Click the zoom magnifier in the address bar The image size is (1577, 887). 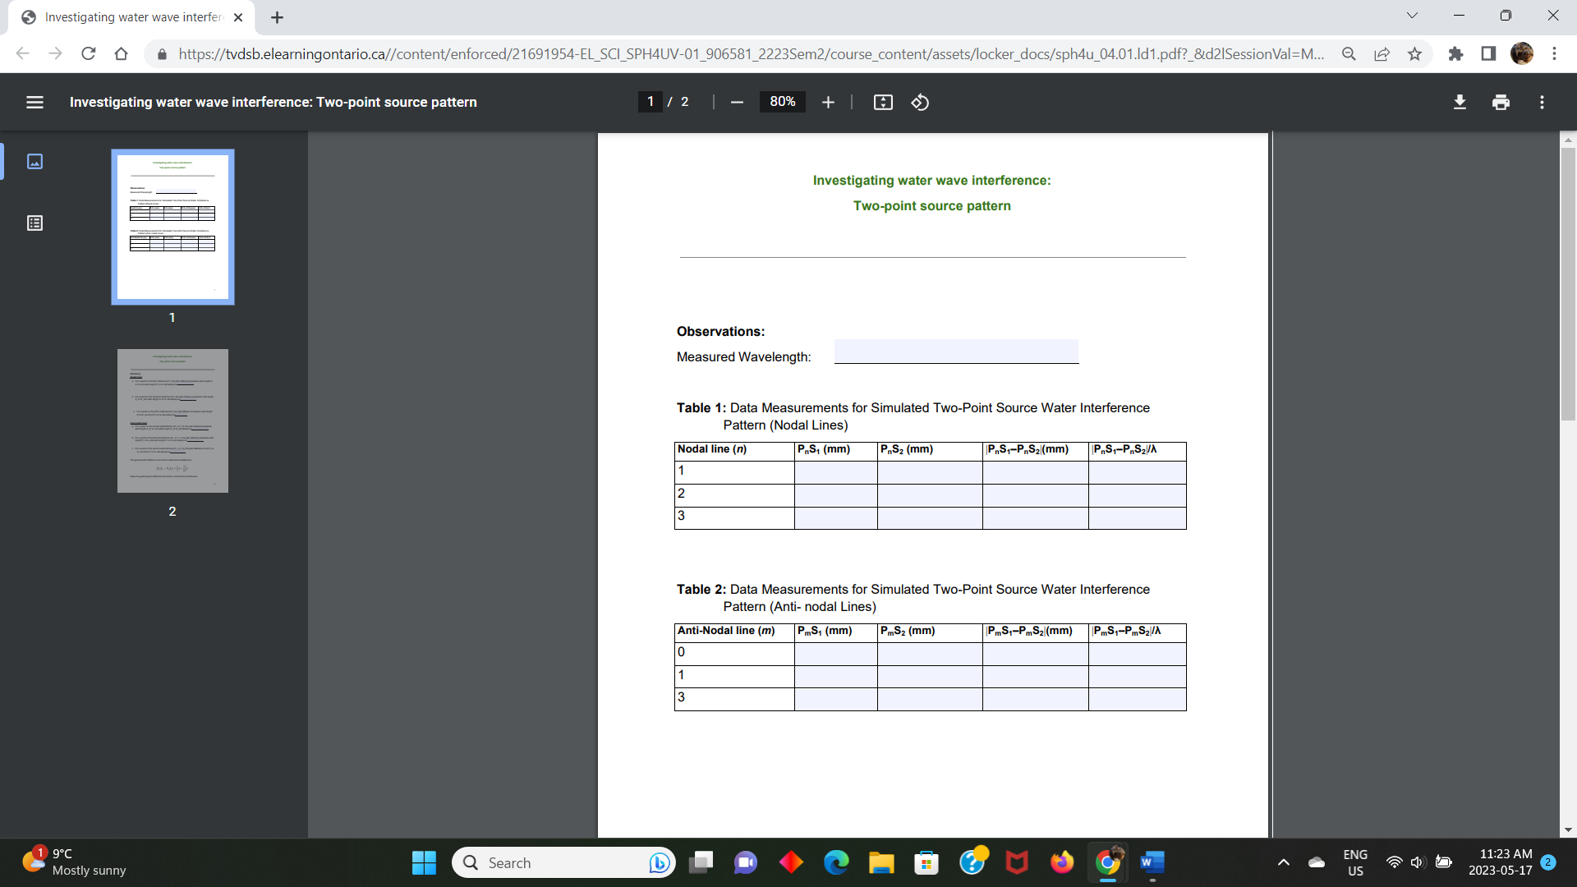coord(1349,53)
